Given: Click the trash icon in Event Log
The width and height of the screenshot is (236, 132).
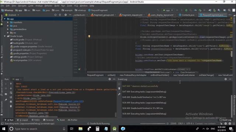Looking at the screenshot, I should pos(119,88).
